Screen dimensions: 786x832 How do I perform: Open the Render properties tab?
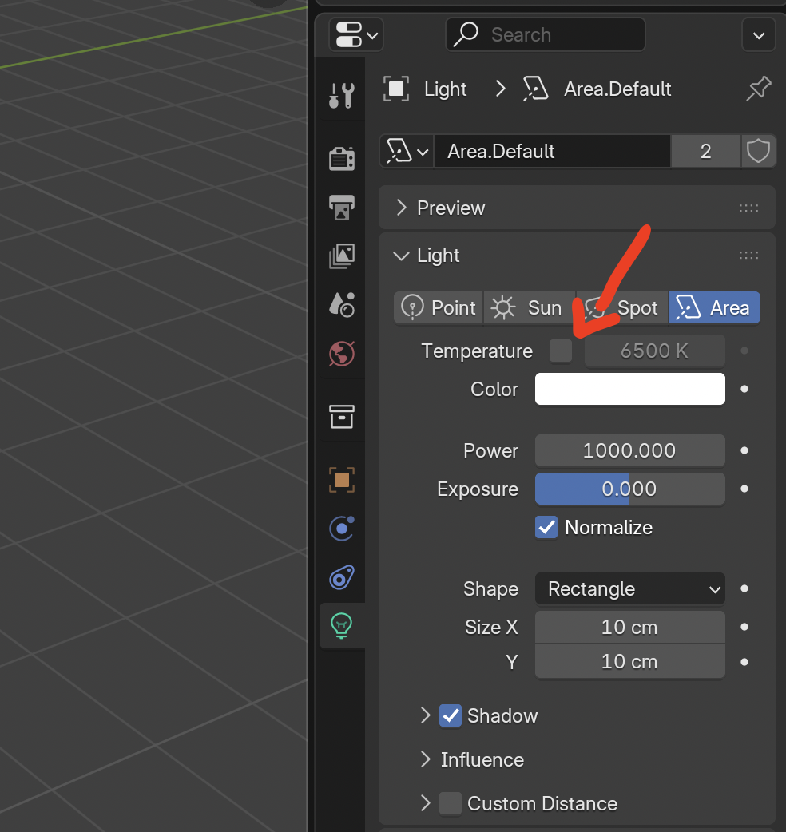(x=342, y=158)
